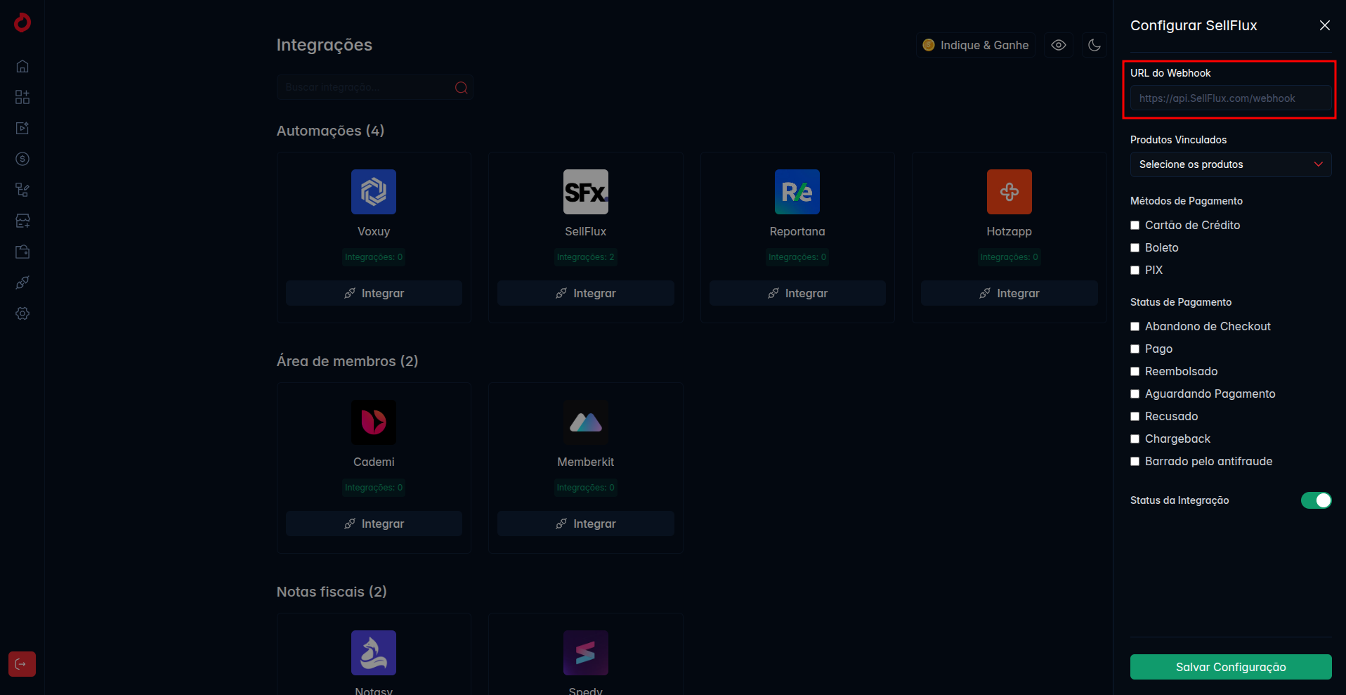The height and width of the screenshot is (695, 1346).
Task: Switch to dark mode with moon icon
Action: pyautogui.click(x=1094, y=45)
